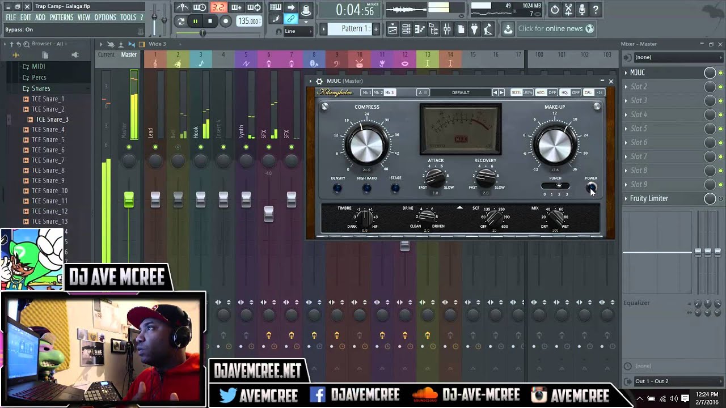Click the stop playback button
This screenshot has width=726, height=408.
point(210,22)
